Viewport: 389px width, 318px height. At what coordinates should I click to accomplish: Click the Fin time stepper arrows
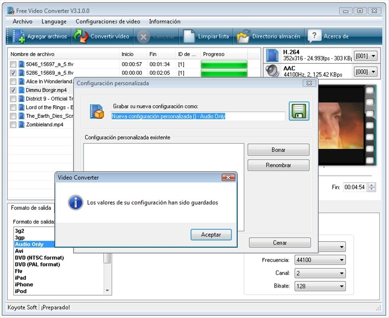(371, 187)
